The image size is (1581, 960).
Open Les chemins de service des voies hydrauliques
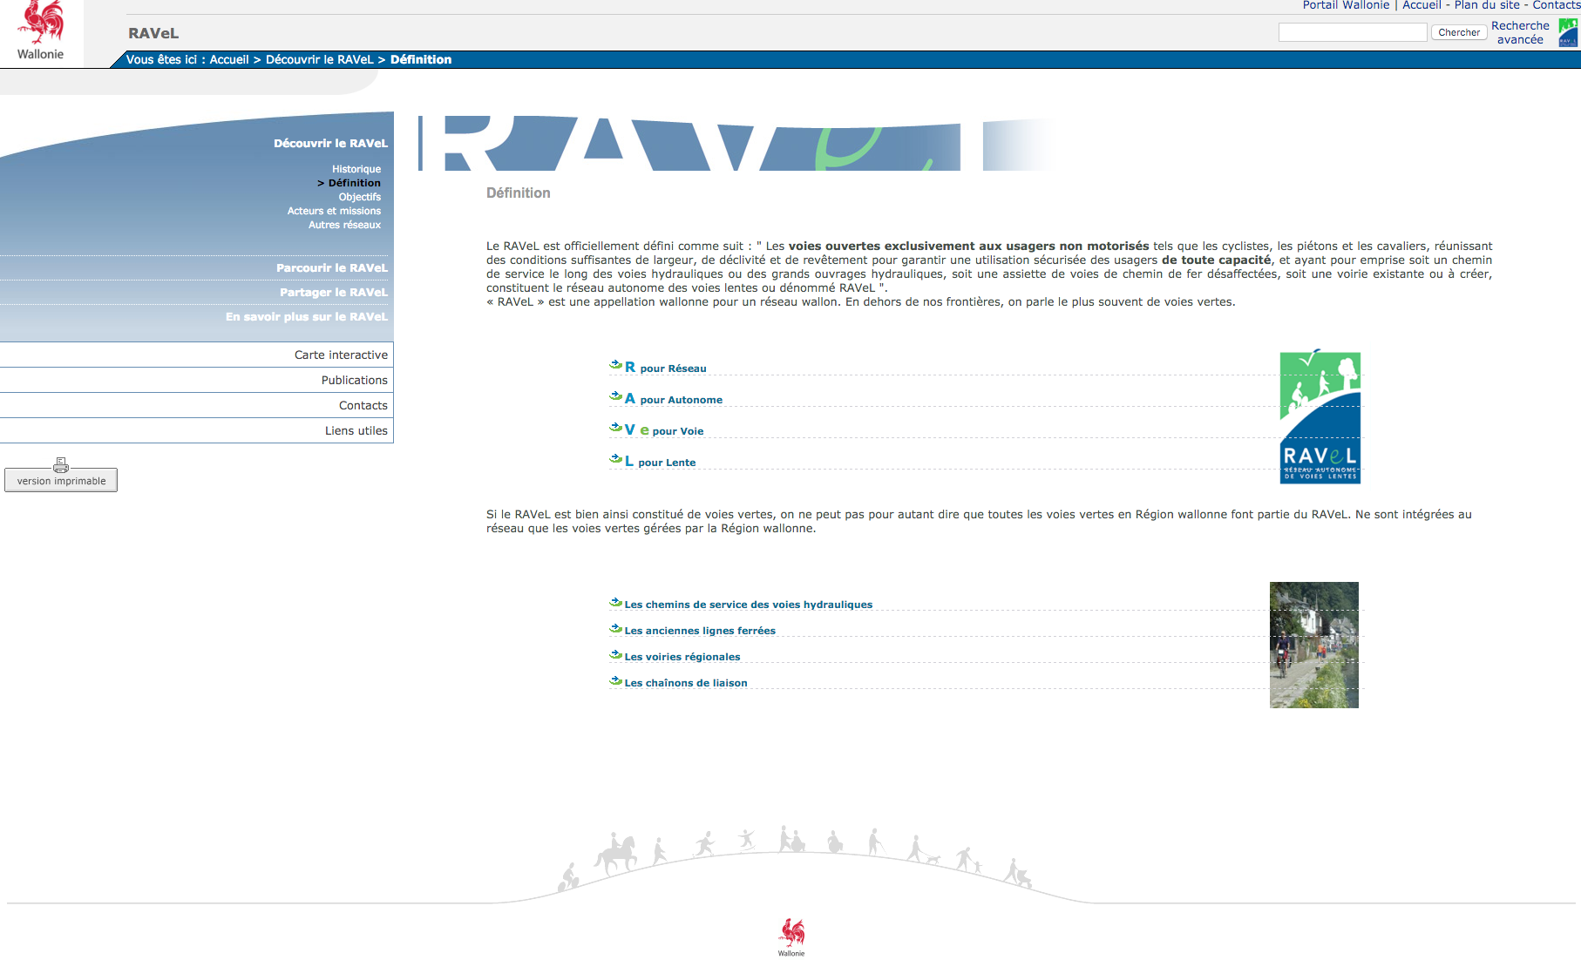749,605
